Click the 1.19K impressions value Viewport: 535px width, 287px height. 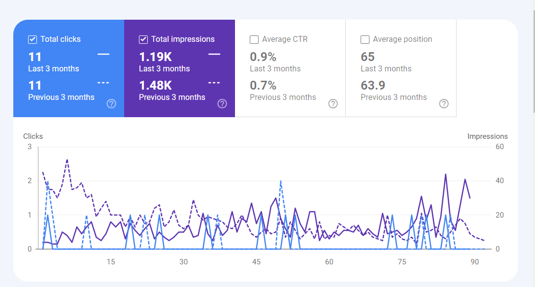tap(155, 57)
